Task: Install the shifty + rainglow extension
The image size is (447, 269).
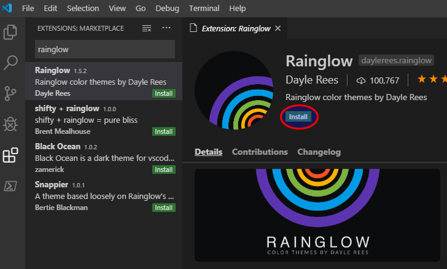Action: coord(164,131)
